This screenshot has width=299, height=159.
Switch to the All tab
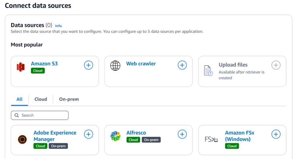(20, 99)
